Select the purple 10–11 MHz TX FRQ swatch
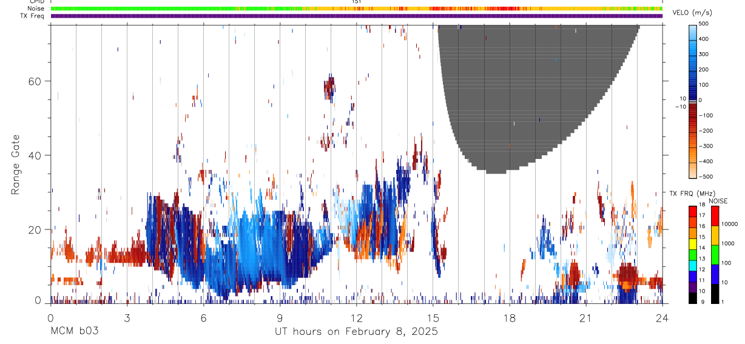Image resolution: width=745 pixels, height=344 pixels. (x=693, y=288)
